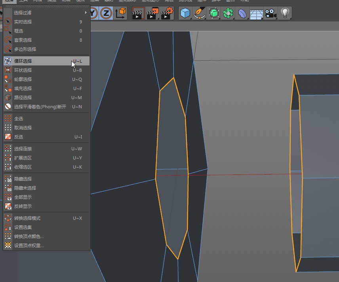Click the Cube primitive icon in toolbar
The height and width of the screenshot is (282, 339).
pyautogui.click(x=185, y=13)
